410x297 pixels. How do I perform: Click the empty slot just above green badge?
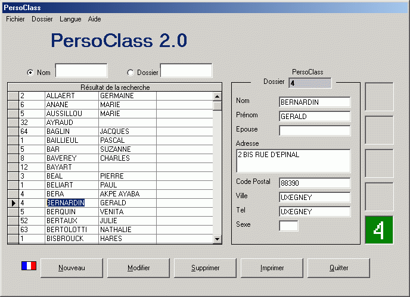tap(379, 196)
